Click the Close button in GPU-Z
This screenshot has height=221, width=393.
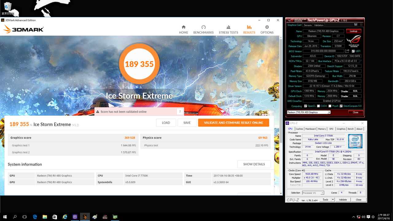click(x=356, y=112)
